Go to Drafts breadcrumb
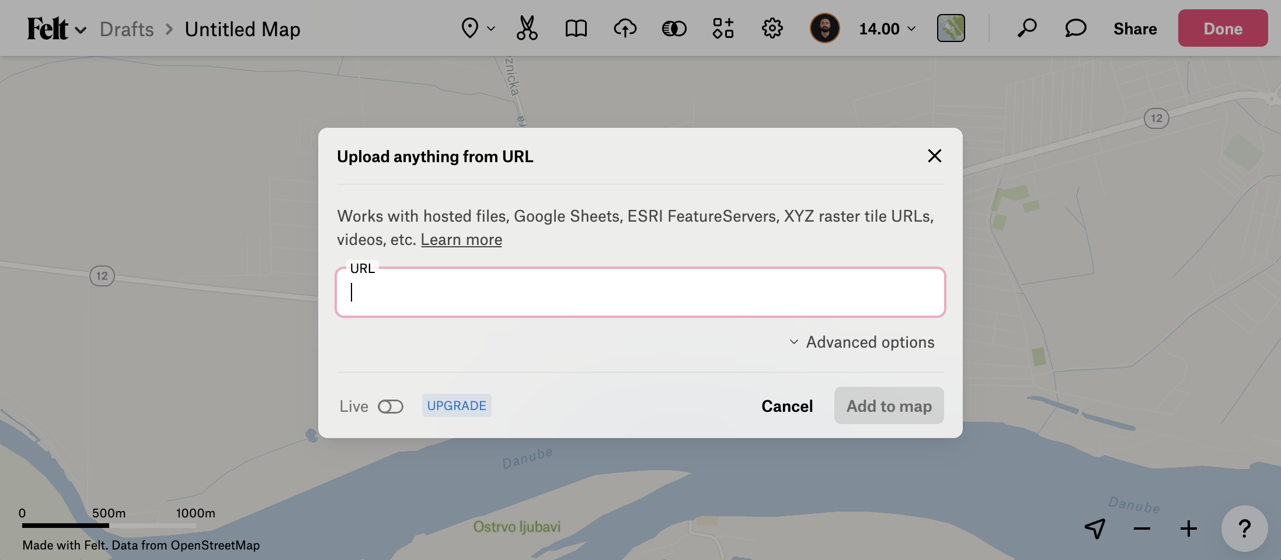The image size is (1281, 560). pyautogui.click(x=127, y=29)
